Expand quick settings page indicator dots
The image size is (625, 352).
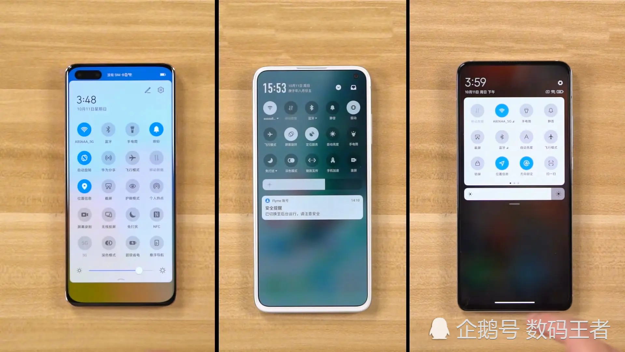513,183
